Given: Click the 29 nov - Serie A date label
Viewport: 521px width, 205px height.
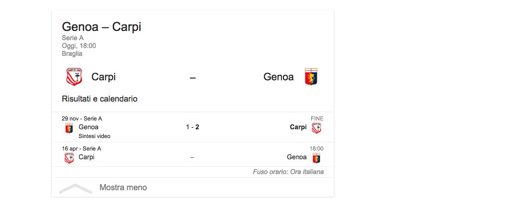Looking at the screenshot, I should (82, 119).
